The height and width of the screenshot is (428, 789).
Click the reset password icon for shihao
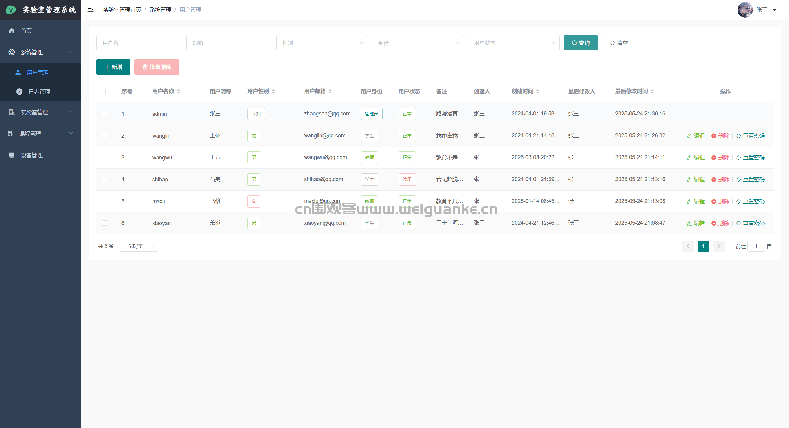738,180
